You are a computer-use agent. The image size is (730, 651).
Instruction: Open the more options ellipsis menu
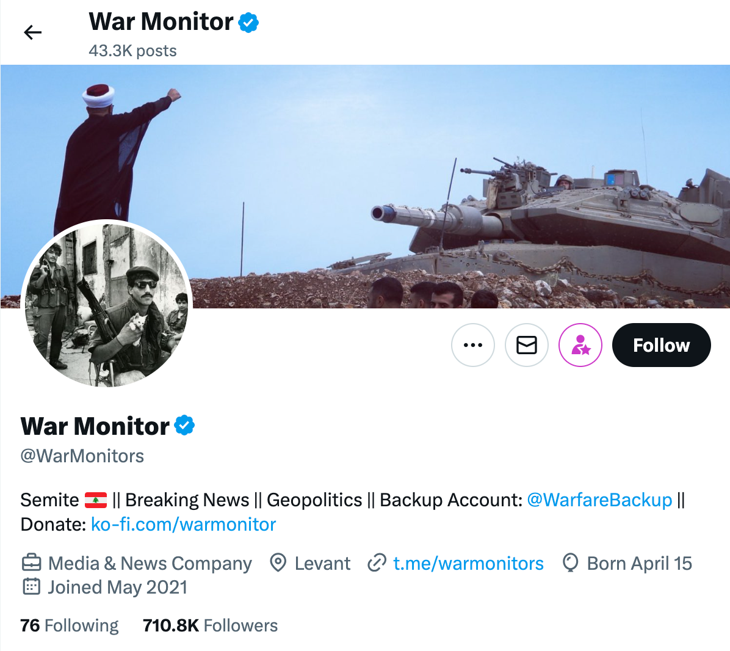(x=473, y=345)
